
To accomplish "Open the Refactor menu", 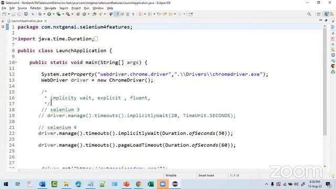I will click(36, 8).
